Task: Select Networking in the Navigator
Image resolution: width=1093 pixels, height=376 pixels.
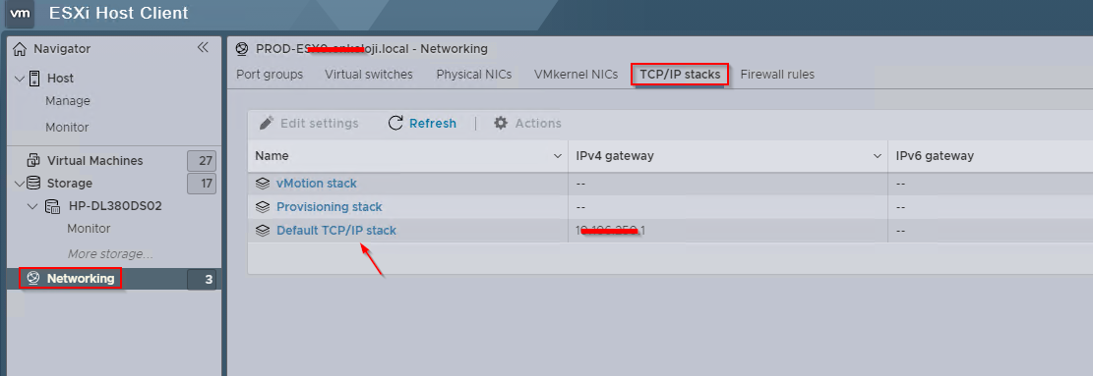Action: [80, 278]
